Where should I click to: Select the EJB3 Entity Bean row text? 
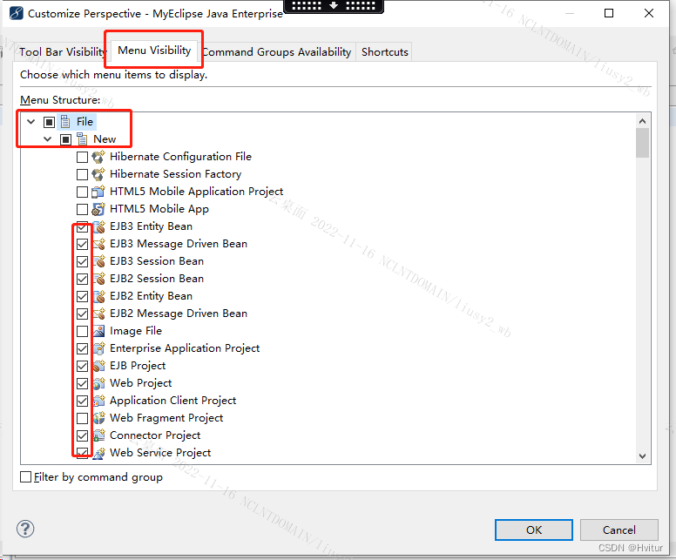151,226
